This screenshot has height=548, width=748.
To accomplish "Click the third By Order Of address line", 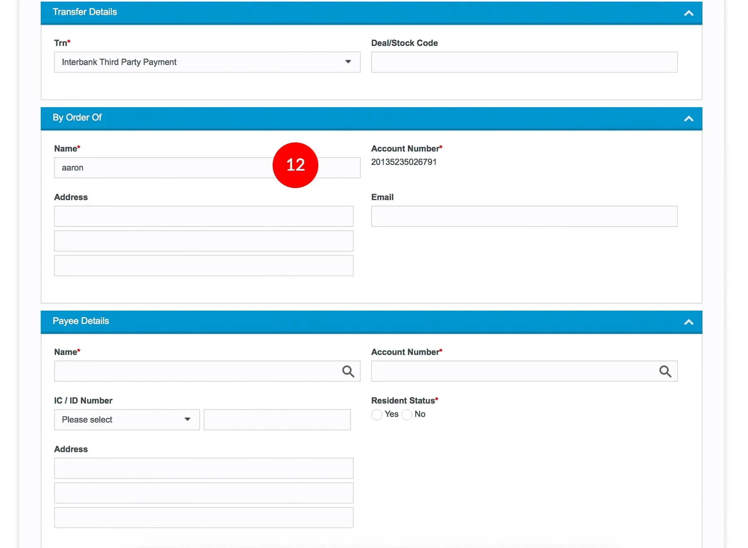I will pyautogui.click(x=204, y=266).
